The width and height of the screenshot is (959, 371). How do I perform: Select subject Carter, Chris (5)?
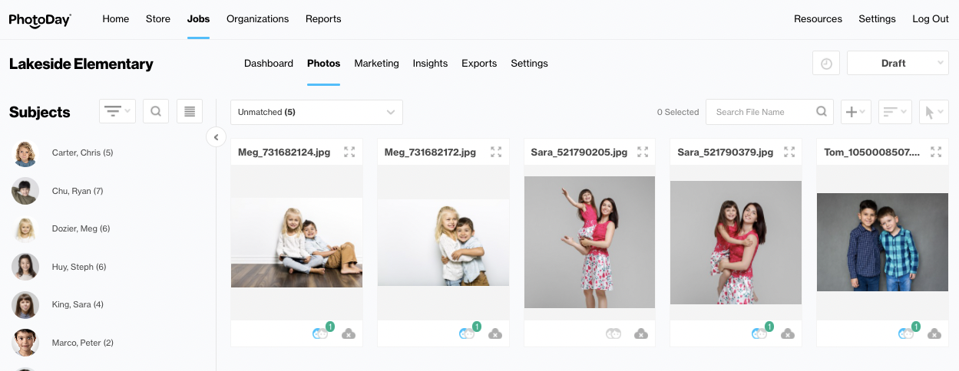82,153
